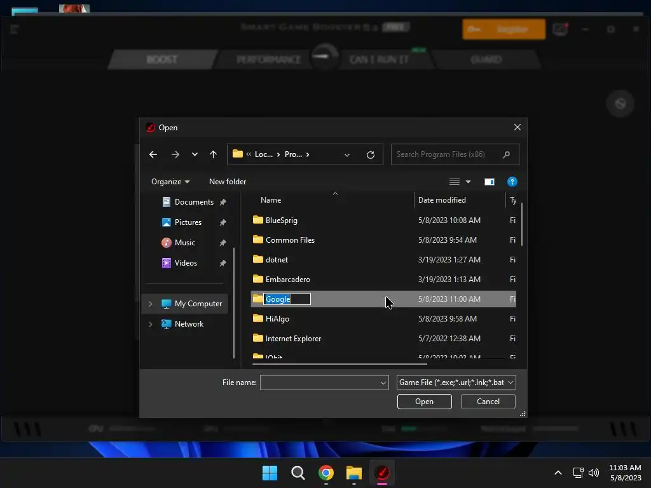Screen dimensions: 651x488
Task: Switch to GUARD tab in Smart Game Booster
Action: [x=486, y=59]
